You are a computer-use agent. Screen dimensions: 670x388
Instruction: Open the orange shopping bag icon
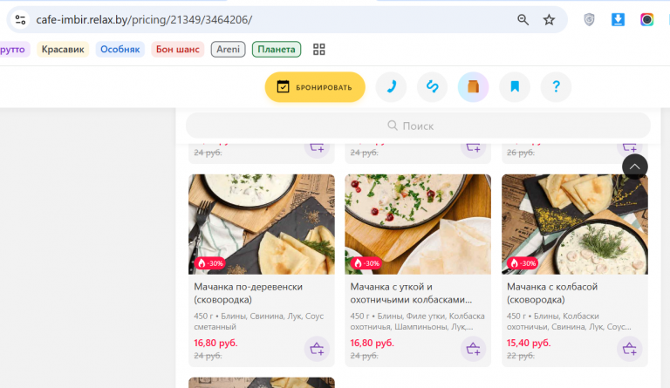473,87
